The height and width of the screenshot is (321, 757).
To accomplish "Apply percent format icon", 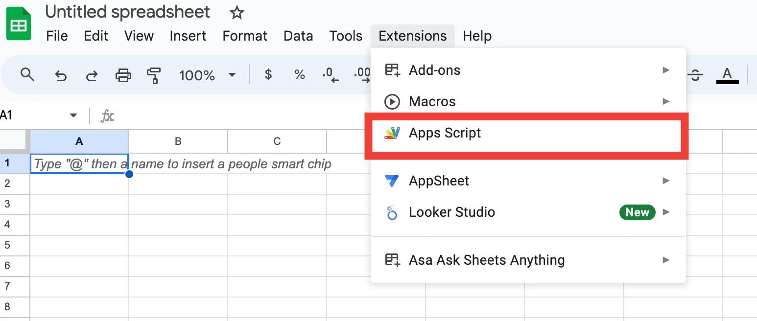I will (x=299, y=75).
